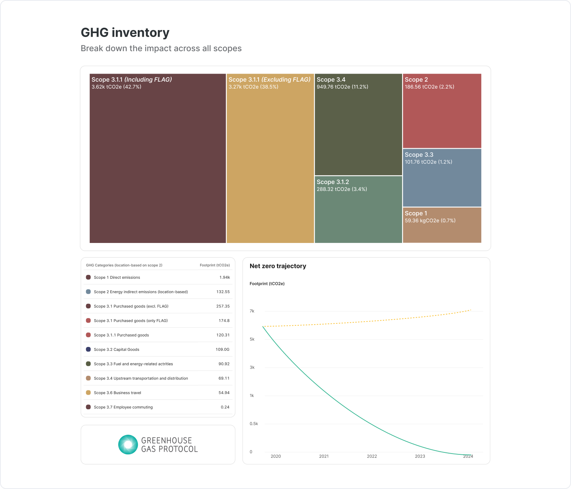Viewport: 571px width, 489px height.
Task: Click the dot beside Scope 1 Direct emissions
Action: point(88,277)
